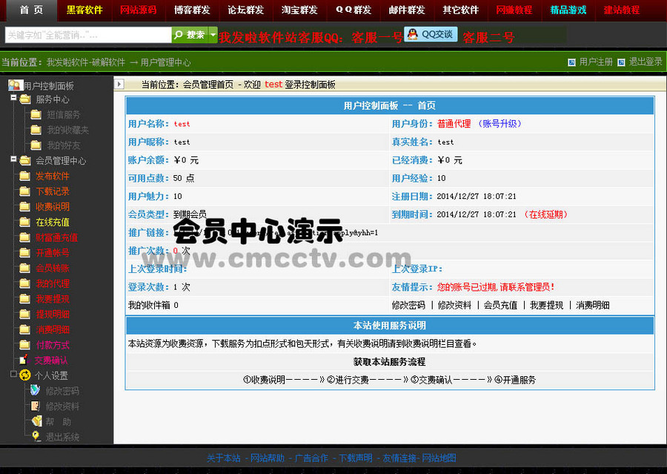Open 淘宝群发 menu item
This screenshot has width=667, height=474.
tap(299, 10)
